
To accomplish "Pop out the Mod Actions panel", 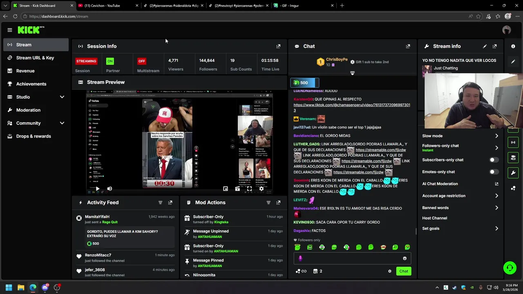I will [278, 203].
